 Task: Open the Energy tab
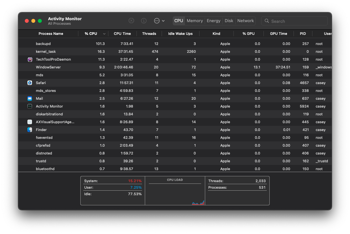[x=214, y=21]
